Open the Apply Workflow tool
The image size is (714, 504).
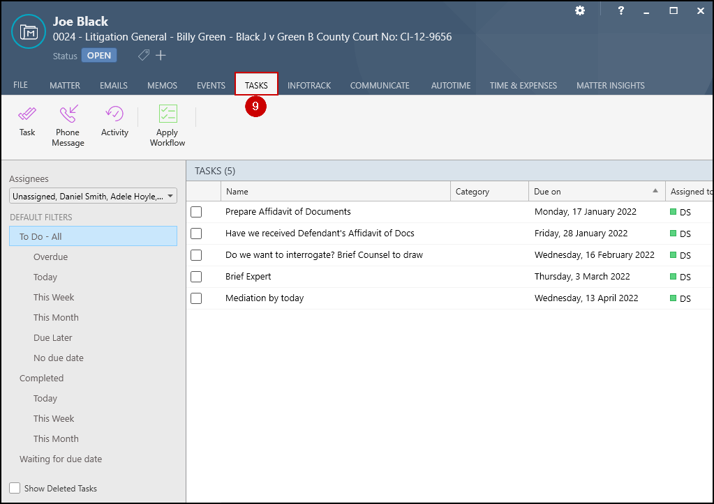[x=168, y=125]
